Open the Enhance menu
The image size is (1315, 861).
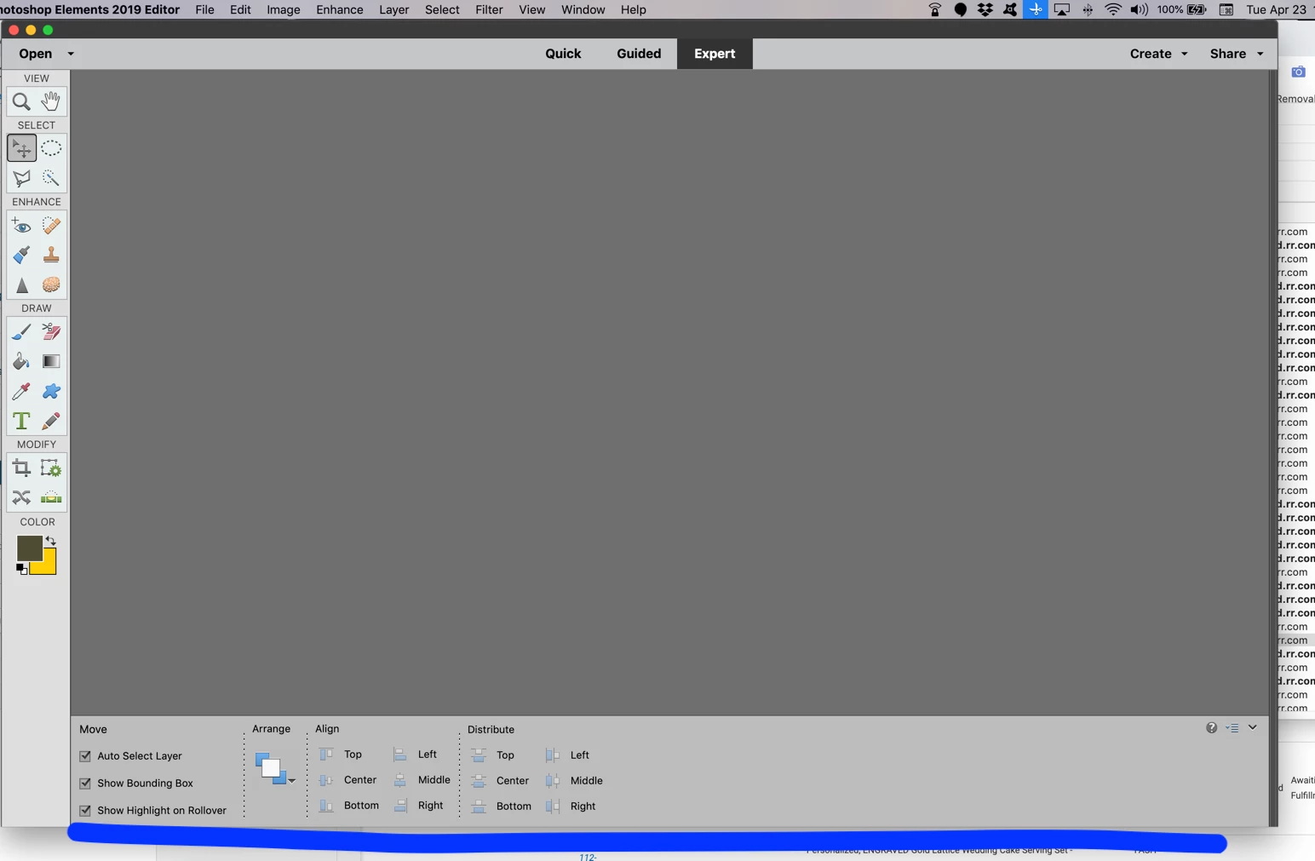coord(340,9)
